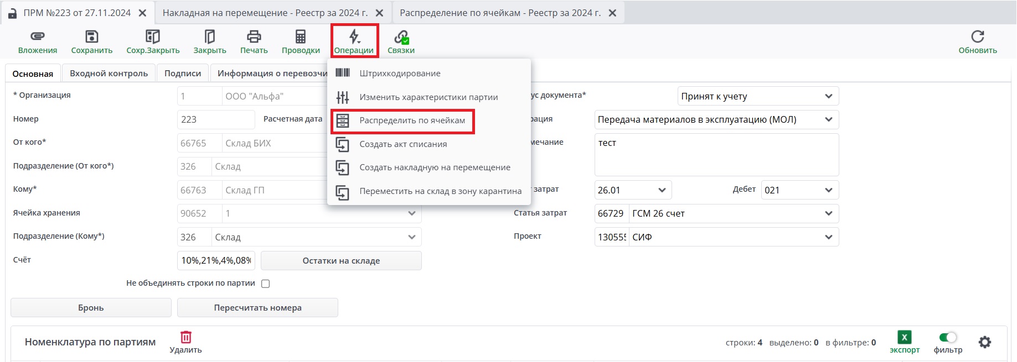The height and width of the screenshot is (362, 1017).
Task: Click the red Удалить trash icon
Action: pyautogui.click(x=186, y=337)
